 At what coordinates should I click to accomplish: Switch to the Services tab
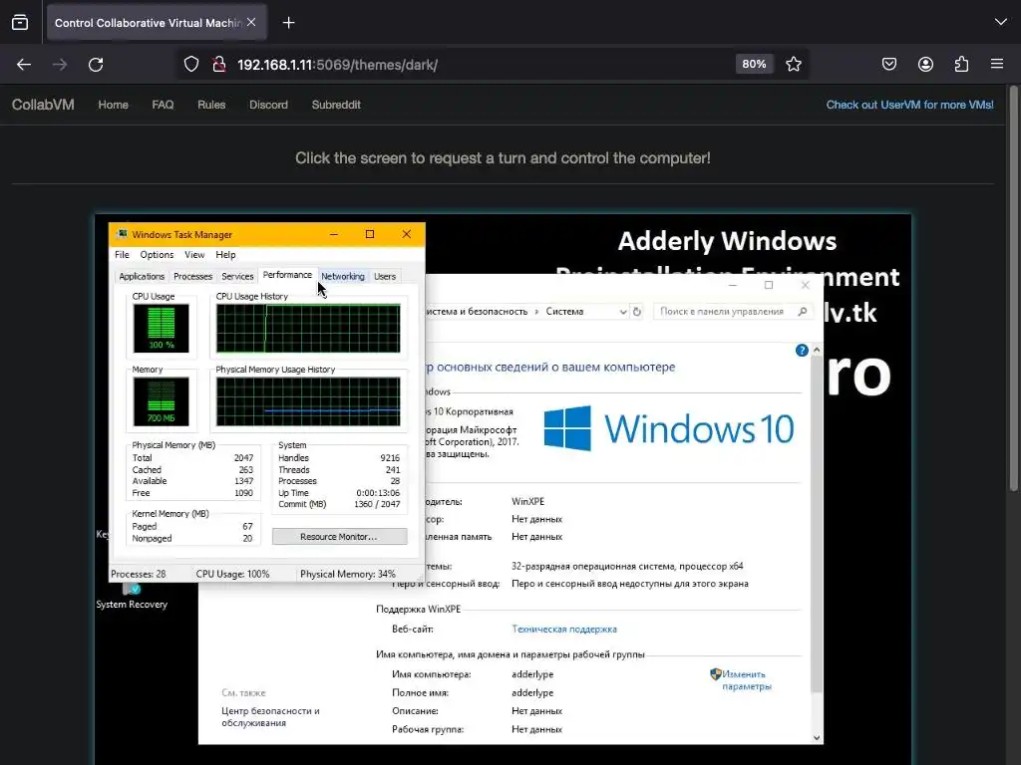tap(237, 277)
